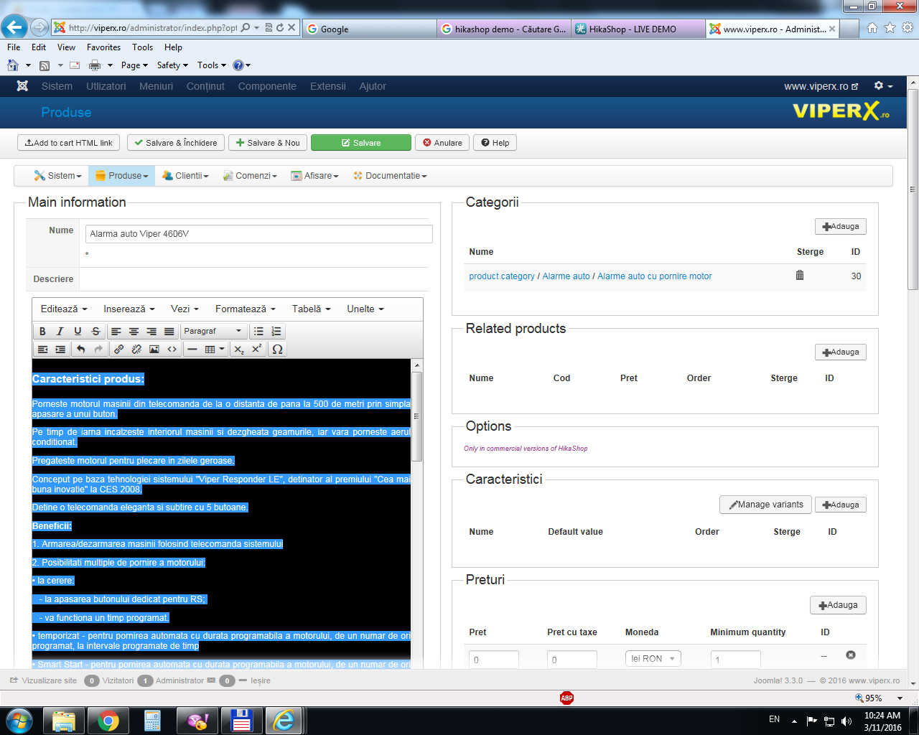Click the green Salvare button
Image resolution: width=919 pixels, height=735 pixels.
coord(361,143)
